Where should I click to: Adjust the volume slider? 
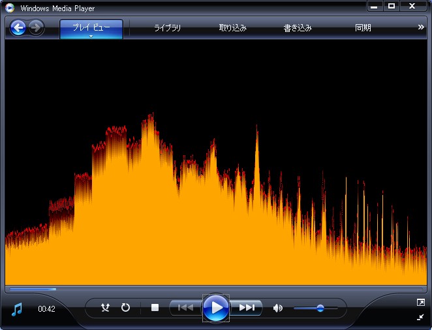tap(316, 308)
